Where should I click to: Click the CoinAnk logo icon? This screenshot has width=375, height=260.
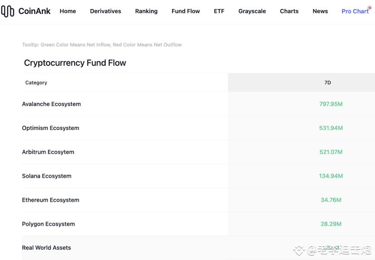(x=8, y=11)
